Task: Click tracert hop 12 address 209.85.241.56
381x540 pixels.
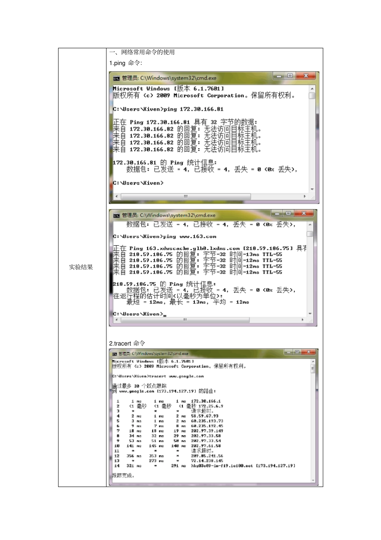Action: (x=207, y=456)
